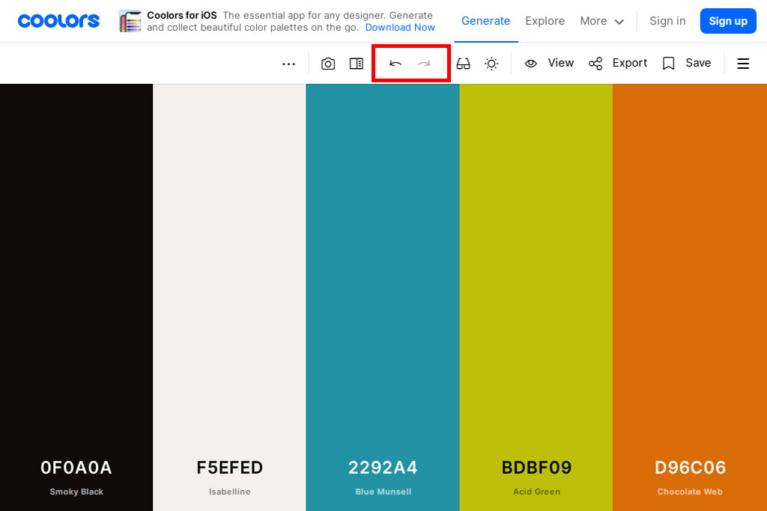Open the sun brightness adjust icon
This screenshot has height=511, width=767.
click(x=491, y=64)
